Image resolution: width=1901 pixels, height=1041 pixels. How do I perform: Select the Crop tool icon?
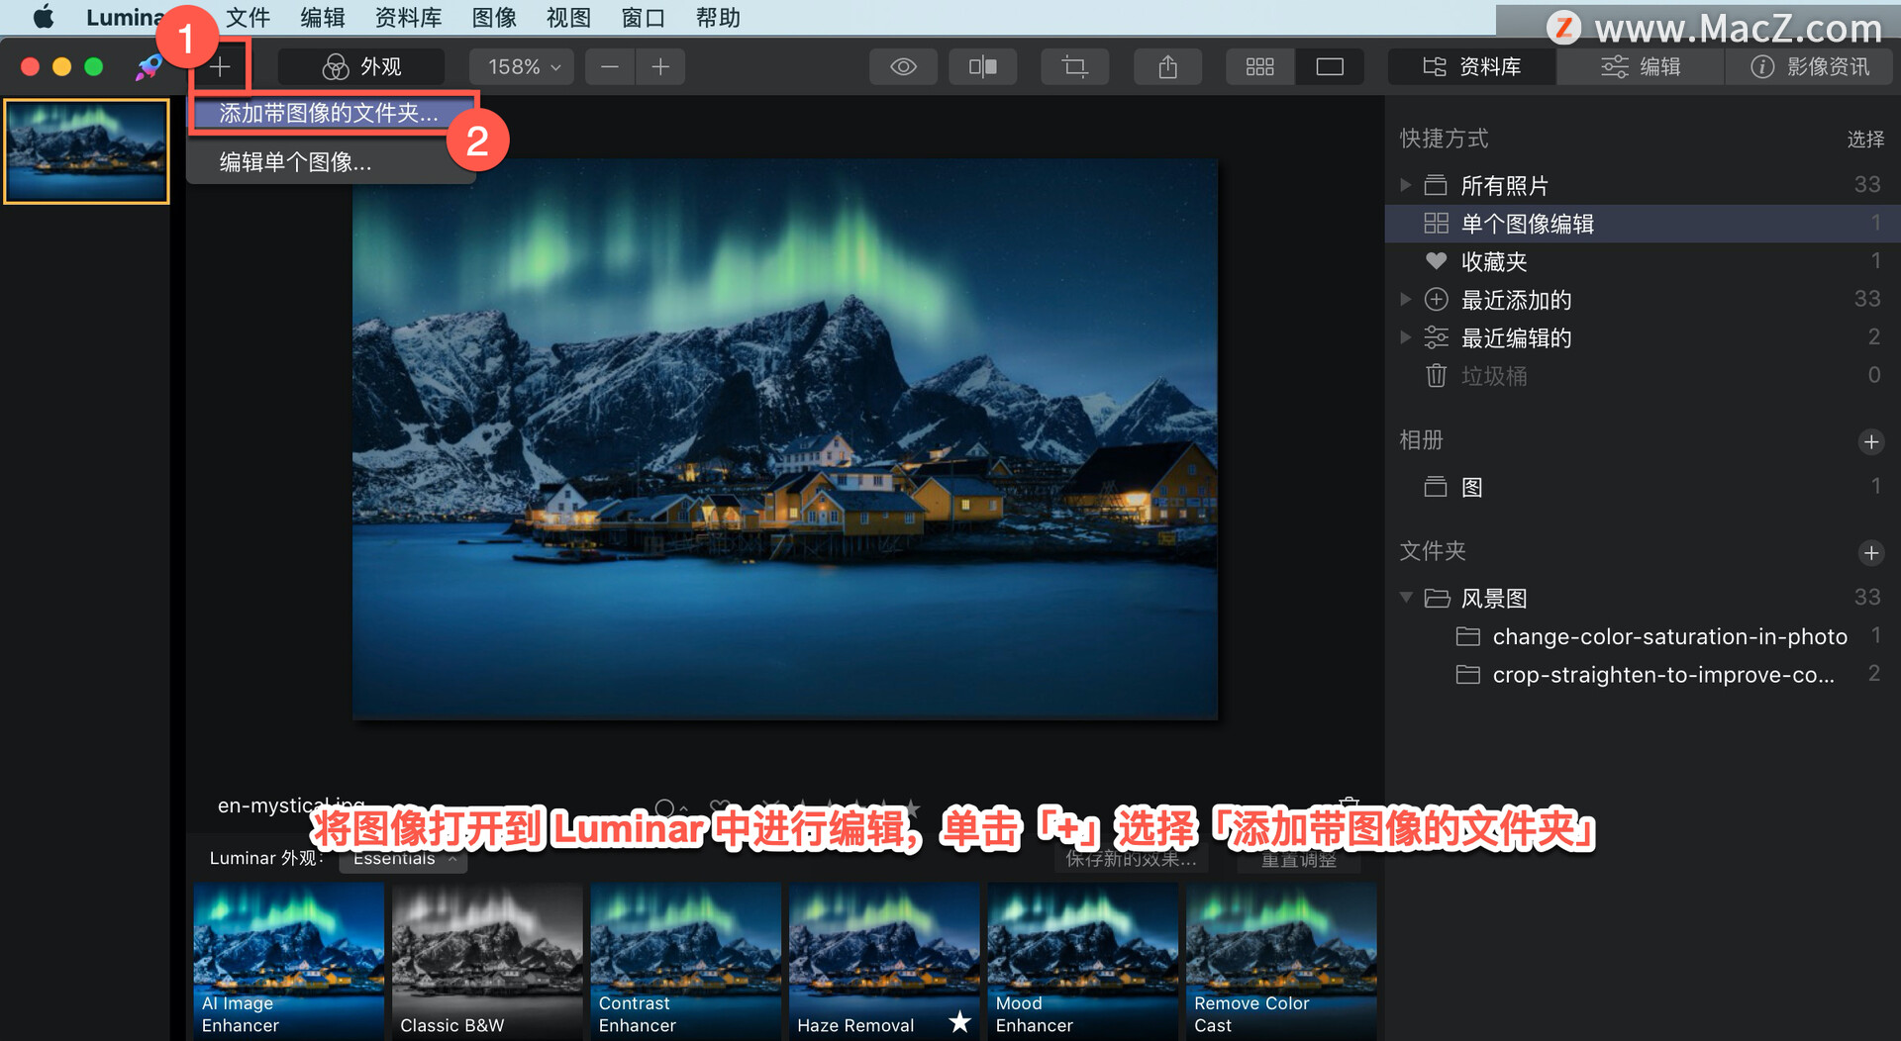(x=1074, y=66)
